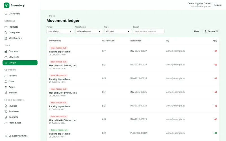Open the Warehouse dropdown showing All warehouses

tap(89, 31)
